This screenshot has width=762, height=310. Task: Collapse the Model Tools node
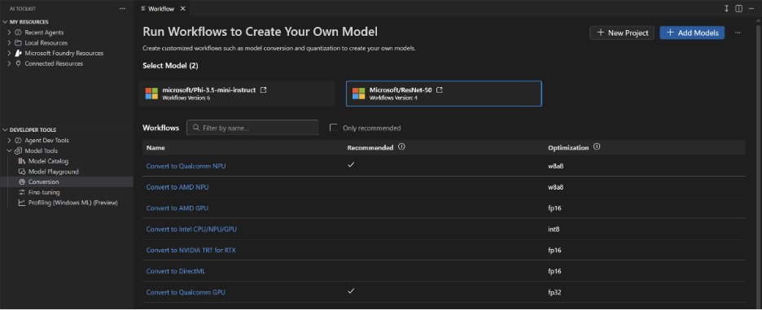pyautogui.click(x=9, y=151)
